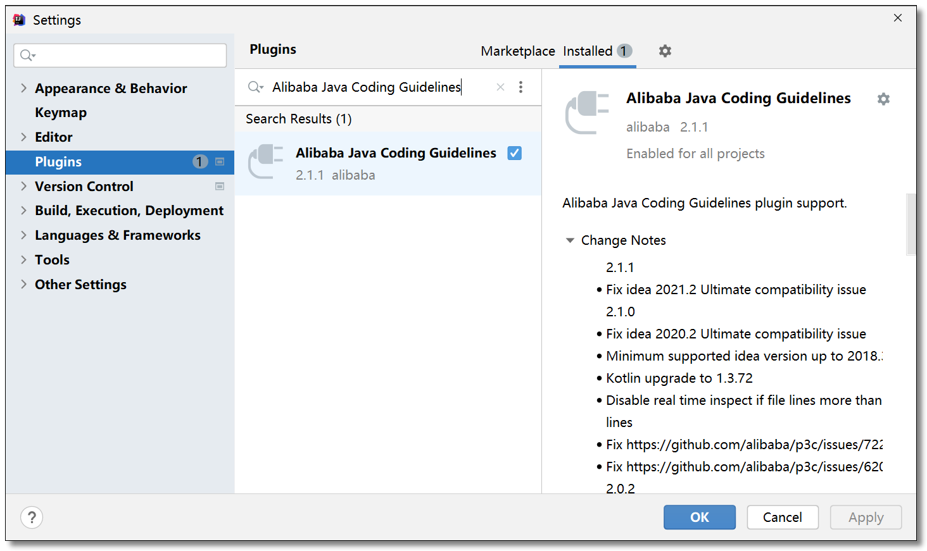Viewport: 927px width, 551px height.
Task: Click 'Enabled for all projects' text
Action: pos(695,154)
